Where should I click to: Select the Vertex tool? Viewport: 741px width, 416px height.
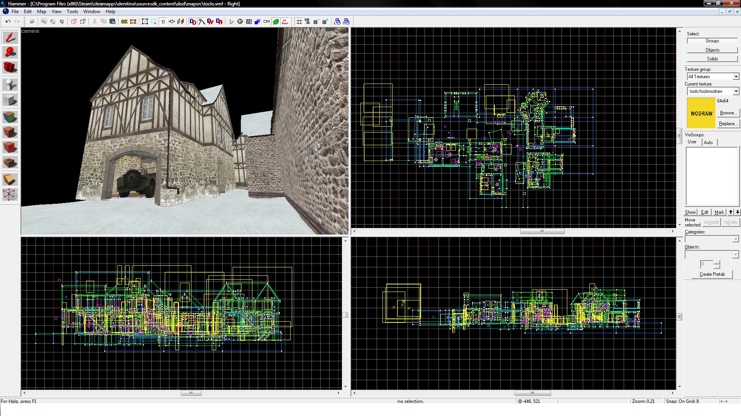pyautogui.click(x=10, y=195)
